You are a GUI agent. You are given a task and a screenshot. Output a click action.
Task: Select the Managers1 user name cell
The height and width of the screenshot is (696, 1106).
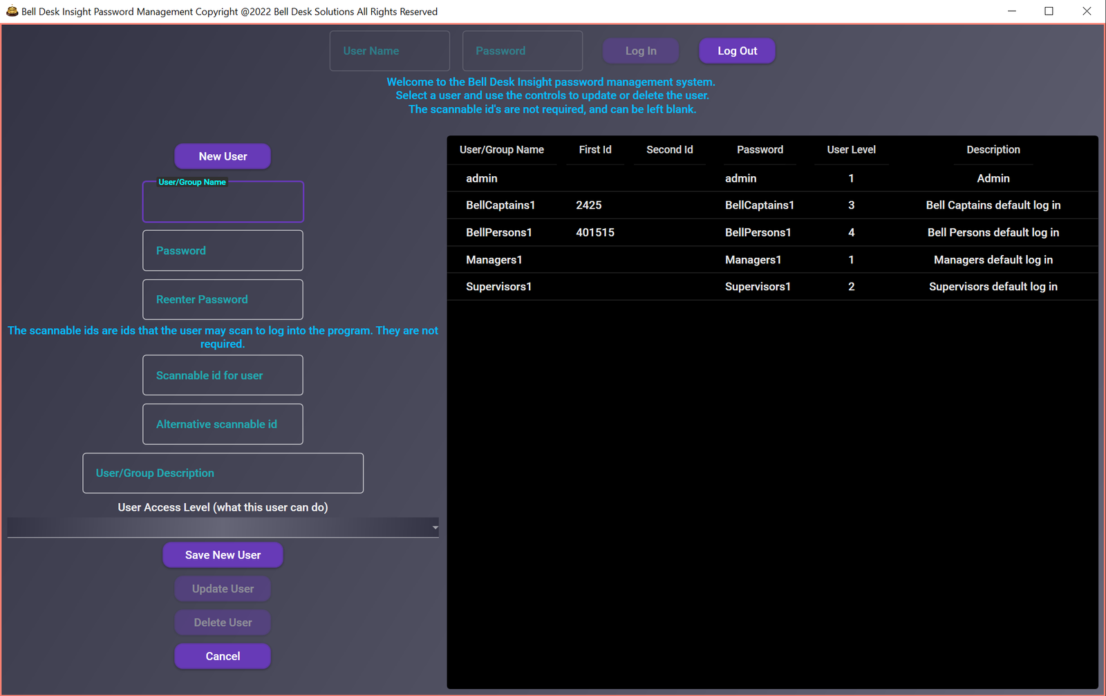tap(494, 260)
